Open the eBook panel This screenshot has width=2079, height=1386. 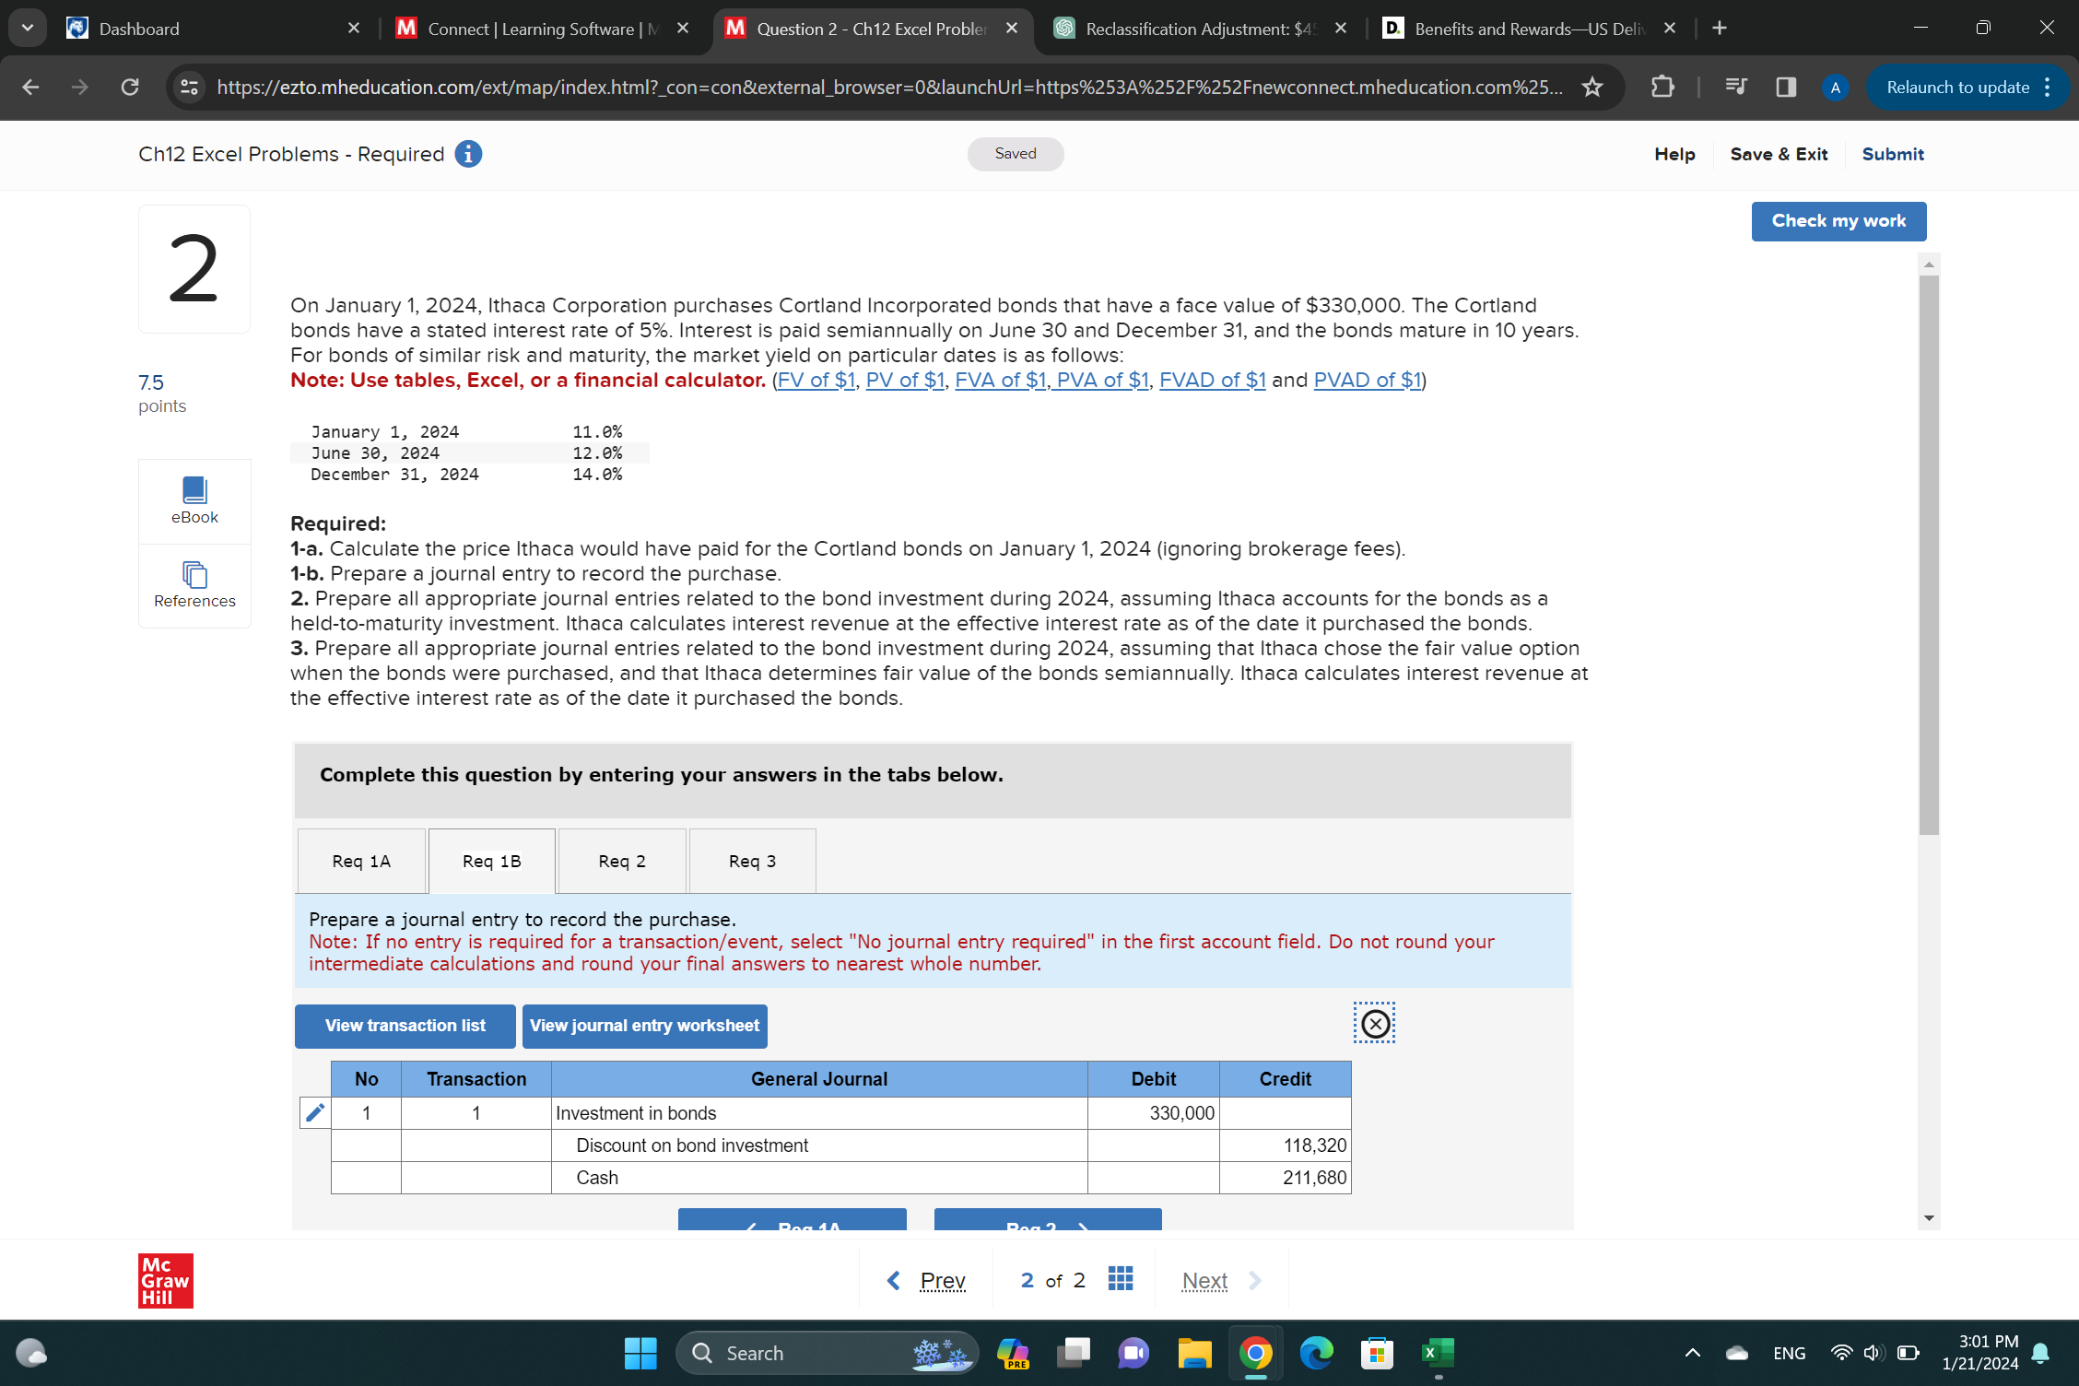194,500
